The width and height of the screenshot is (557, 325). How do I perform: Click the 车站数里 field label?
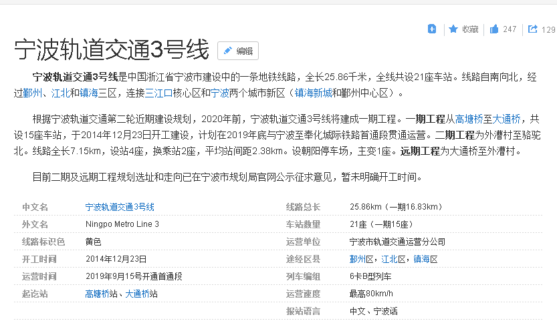(x=303, y=224)
